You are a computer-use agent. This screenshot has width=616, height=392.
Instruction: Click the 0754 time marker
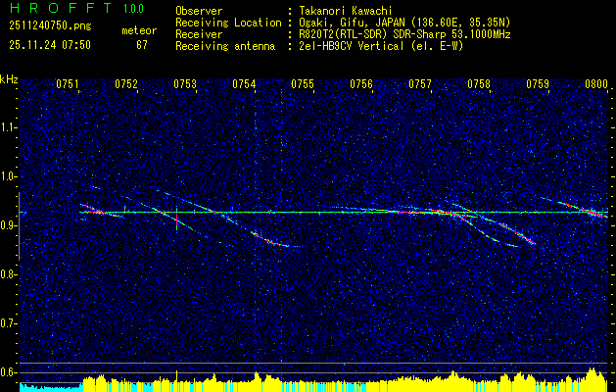[244, 84]
